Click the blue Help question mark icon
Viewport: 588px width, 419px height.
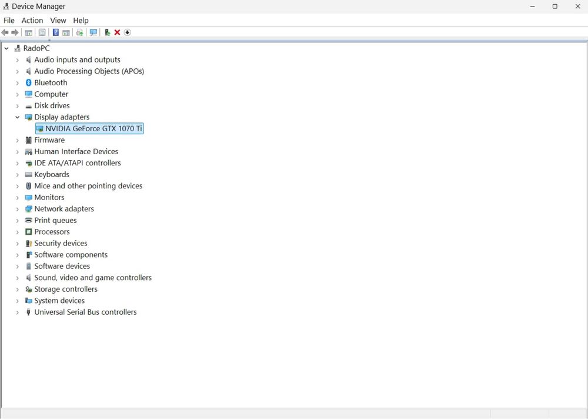click(55, 33)
